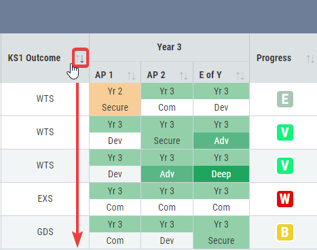Sort by the KS1 Outcome column
317x250 pixels.
[x=80, y=58]
